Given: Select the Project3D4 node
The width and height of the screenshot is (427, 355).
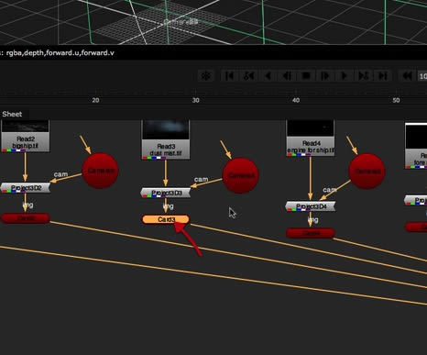Looking at the screenshot, I should click(x=311, y=206).
